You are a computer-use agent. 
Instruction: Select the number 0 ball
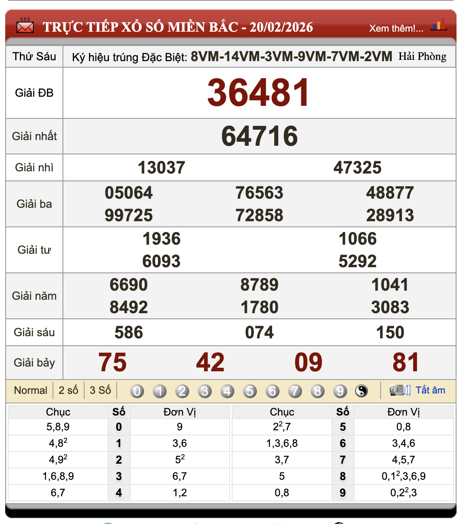pyautogui.click(x=137, y=391)
